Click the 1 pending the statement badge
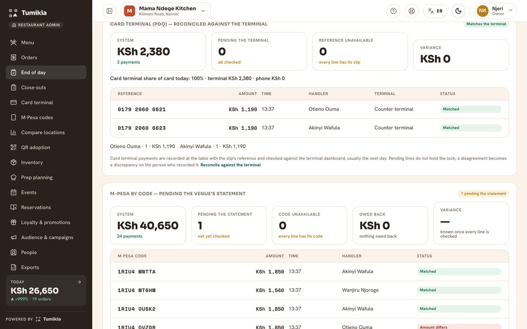527x329 pixels. click(x=484, y=193)
